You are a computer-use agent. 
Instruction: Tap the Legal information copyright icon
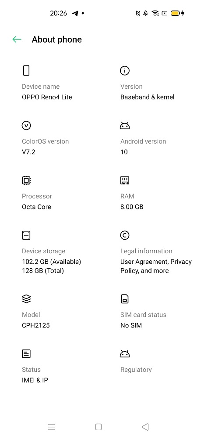pyautogui.click(x=125, y=235)
